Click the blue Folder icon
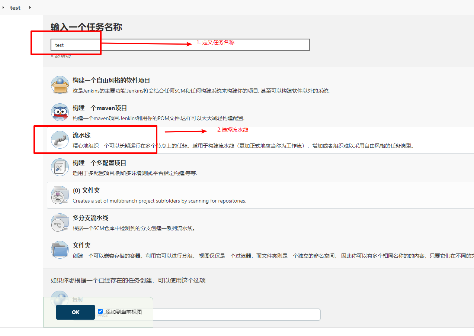 click(60, 250)
